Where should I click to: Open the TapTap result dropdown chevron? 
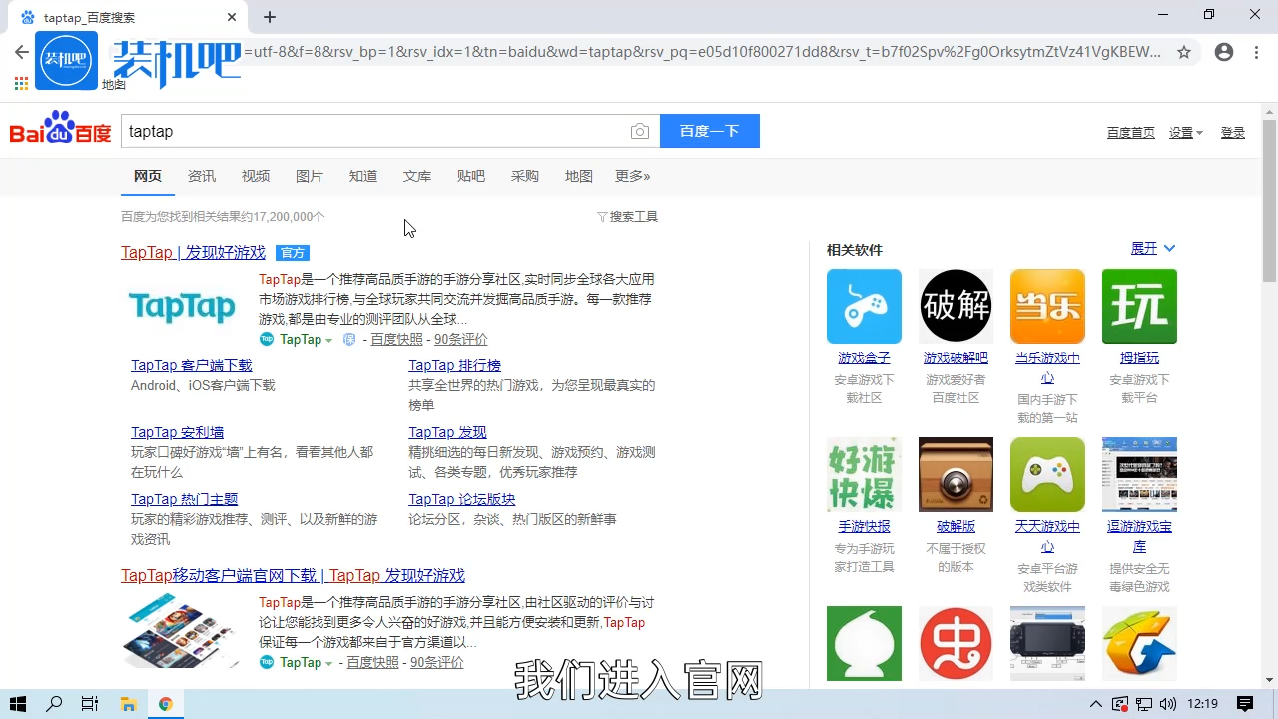[x=329, y=340]
